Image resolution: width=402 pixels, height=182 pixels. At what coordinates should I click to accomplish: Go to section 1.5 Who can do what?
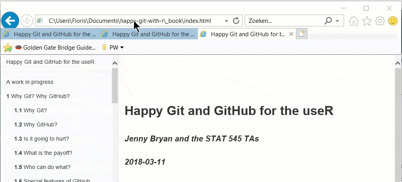(x=42, y=167)
